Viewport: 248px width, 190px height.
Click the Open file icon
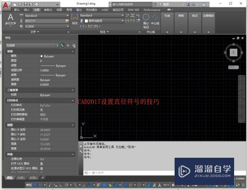tap(20, 4)
